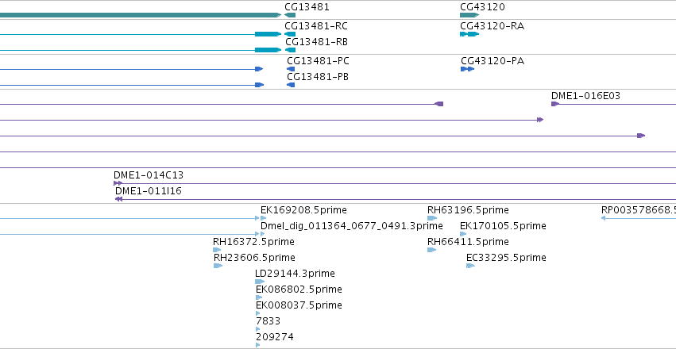Click the cyan transcript glyph under CG43120-RA
Screen dimensions: 676x349
(x=469, y=34)
